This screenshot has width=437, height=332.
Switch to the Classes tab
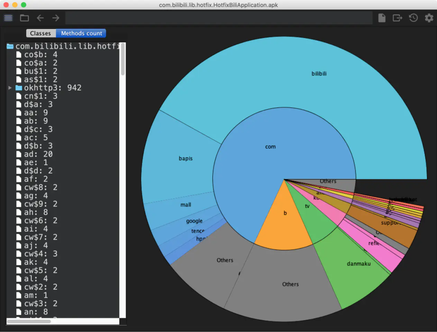click(x=40, y=33)
